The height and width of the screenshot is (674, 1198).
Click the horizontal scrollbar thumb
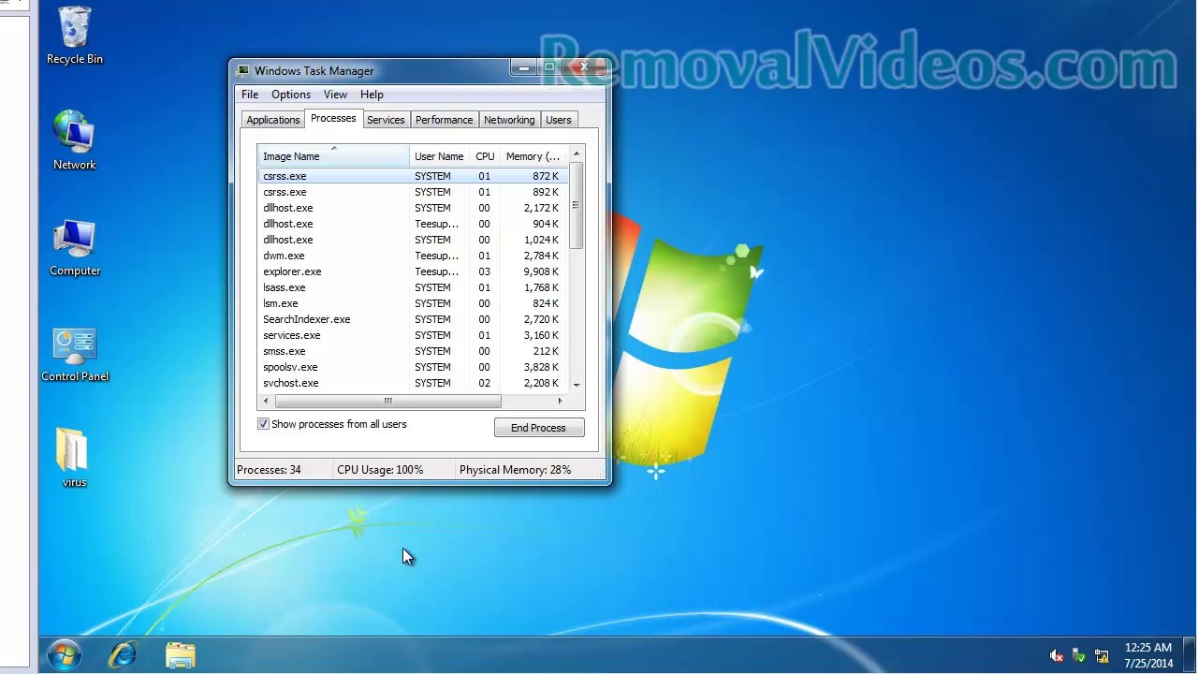387,402
